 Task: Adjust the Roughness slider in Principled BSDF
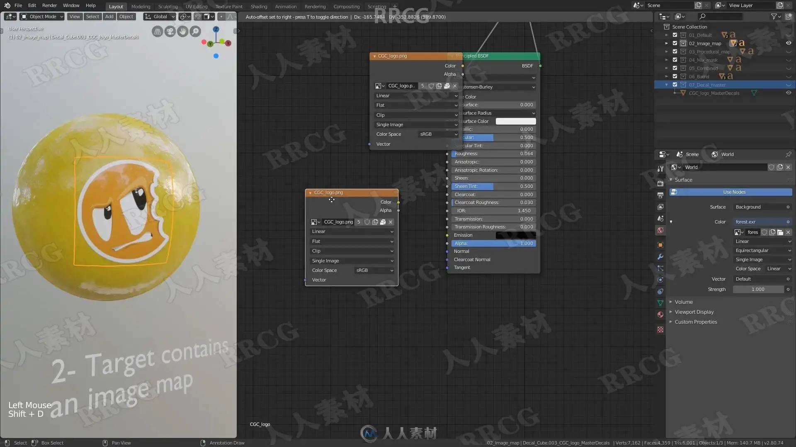click(493, 154)
